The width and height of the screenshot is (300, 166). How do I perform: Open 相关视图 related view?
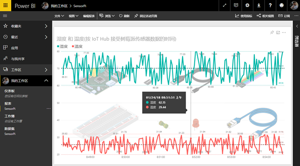[265, 16]
